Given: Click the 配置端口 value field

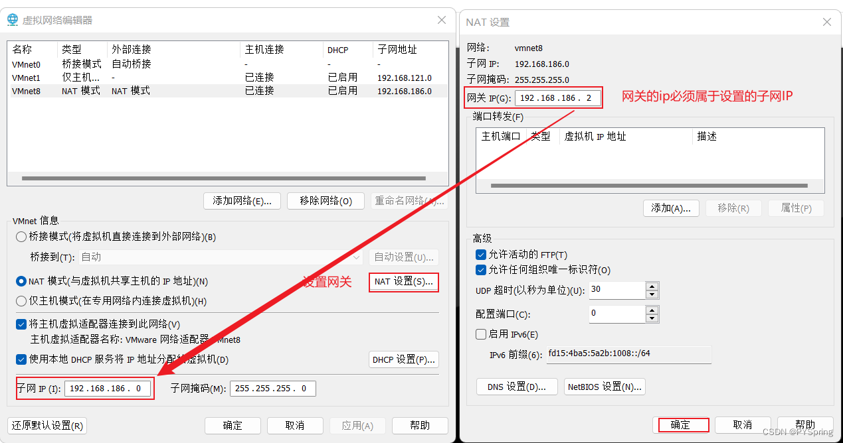Looking at the screenshot, I should pyautogui.click(x=617, y=313).
